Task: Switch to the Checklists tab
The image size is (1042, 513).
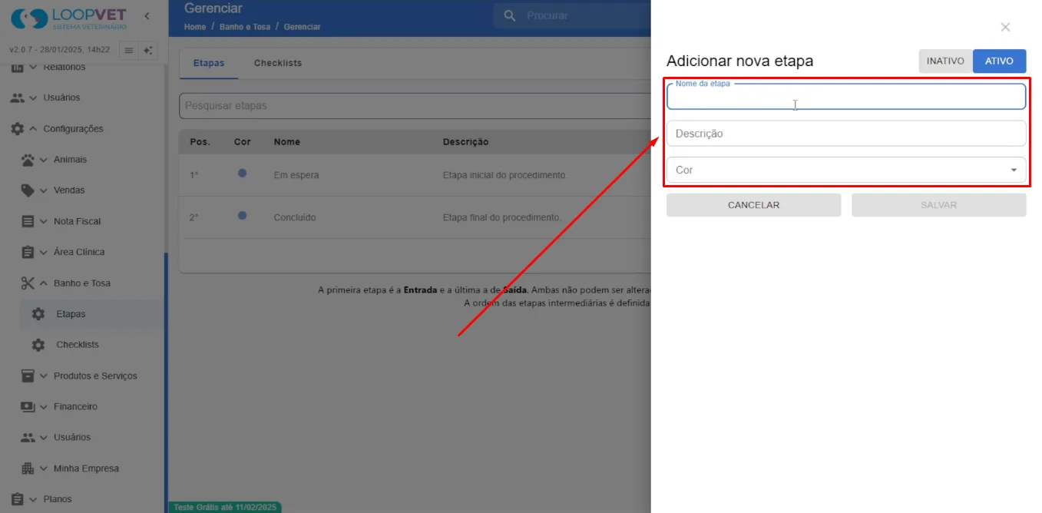Action: click(x=278, y=63)
